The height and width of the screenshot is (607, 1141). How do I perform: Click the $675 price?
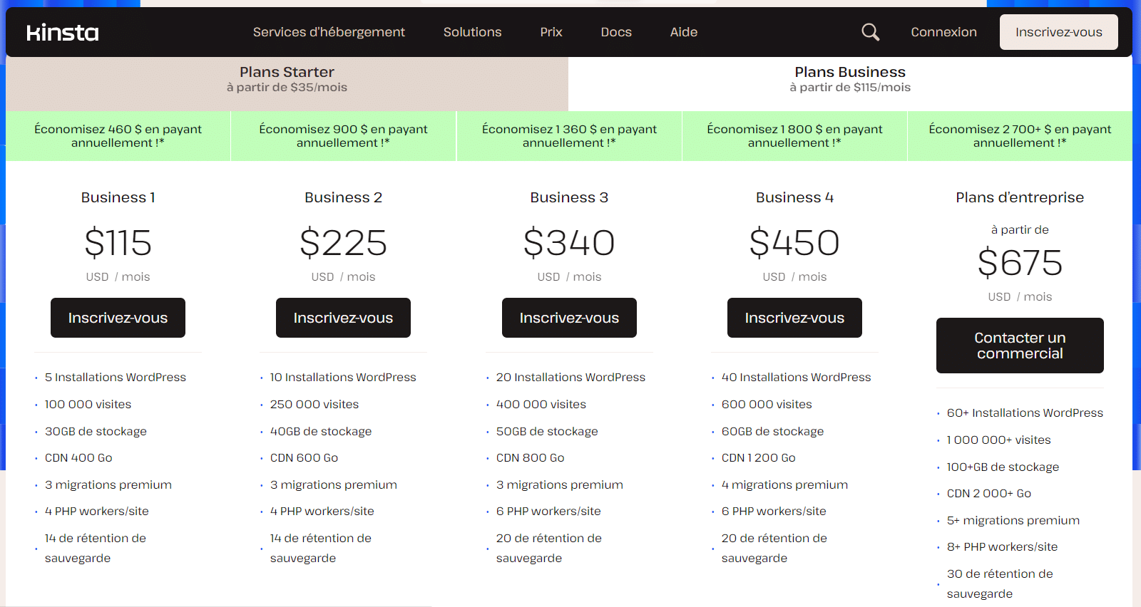1020,263
